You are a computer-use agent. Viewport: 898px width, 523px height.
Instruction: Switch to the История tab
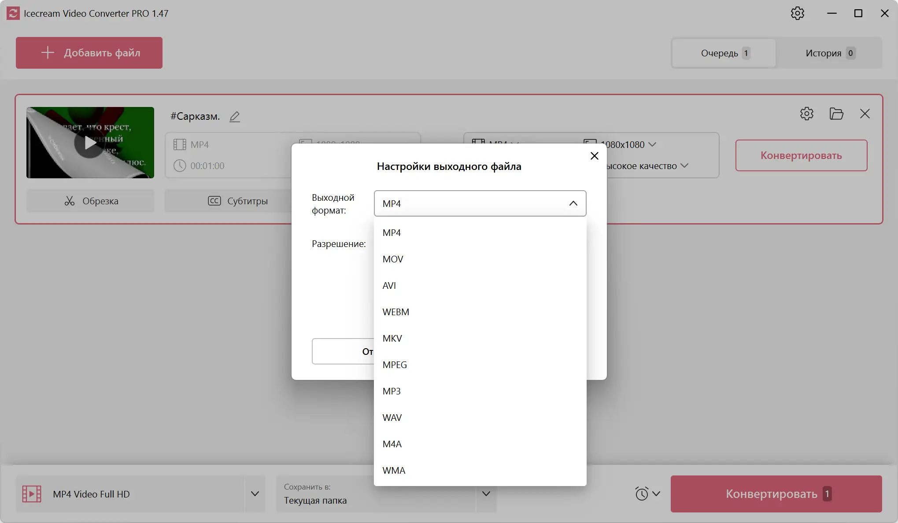[x=829, y=53]
